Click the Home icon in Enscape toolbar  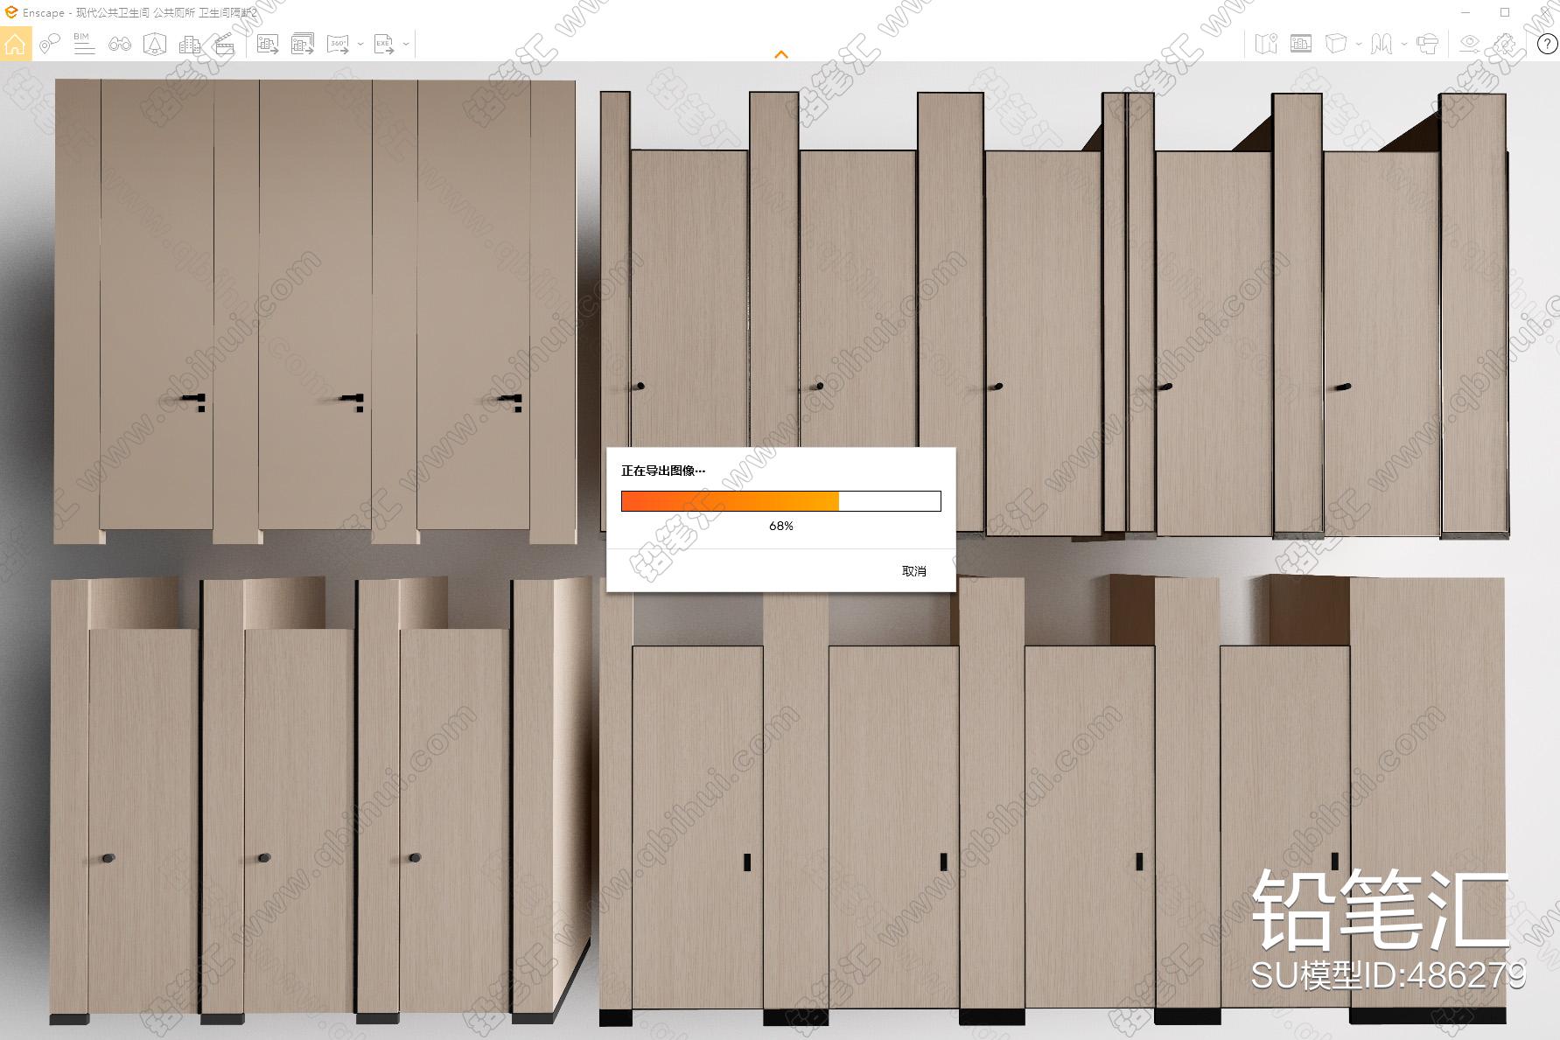[15, 44]
